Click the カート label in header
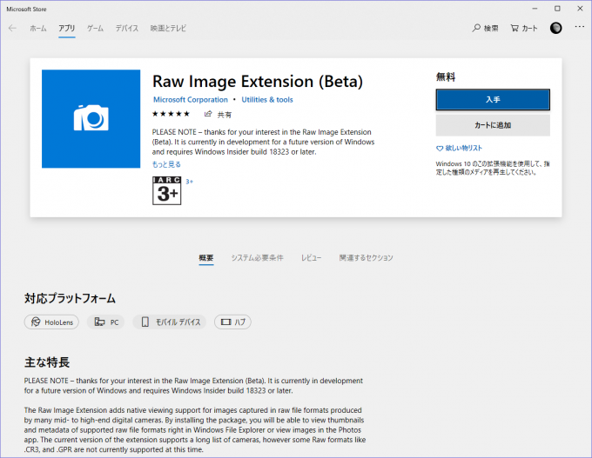 click(x=529, y=29)
